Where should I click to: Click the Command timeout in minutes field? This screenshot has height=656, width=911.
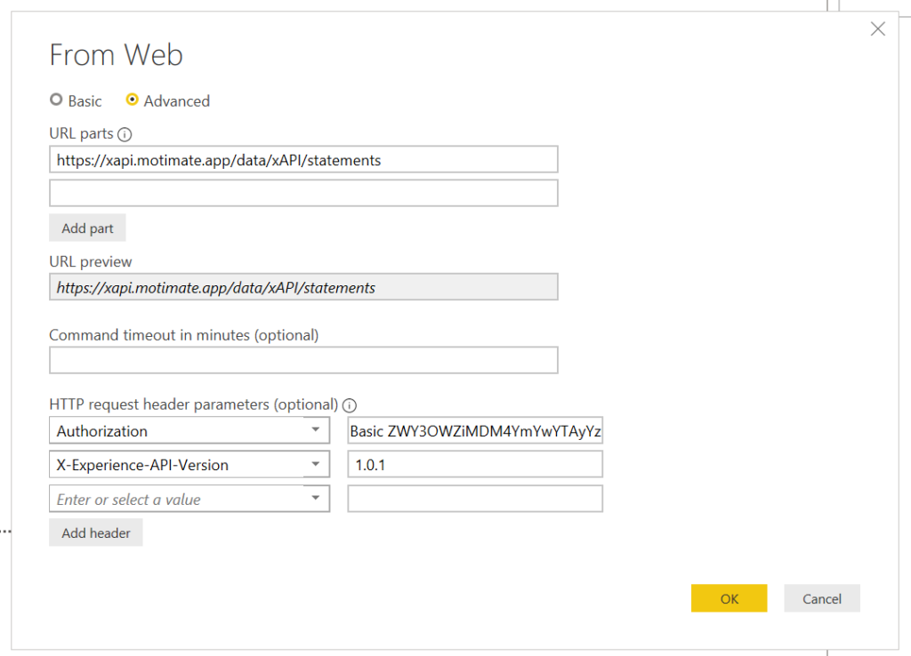[x=303, y=360]
